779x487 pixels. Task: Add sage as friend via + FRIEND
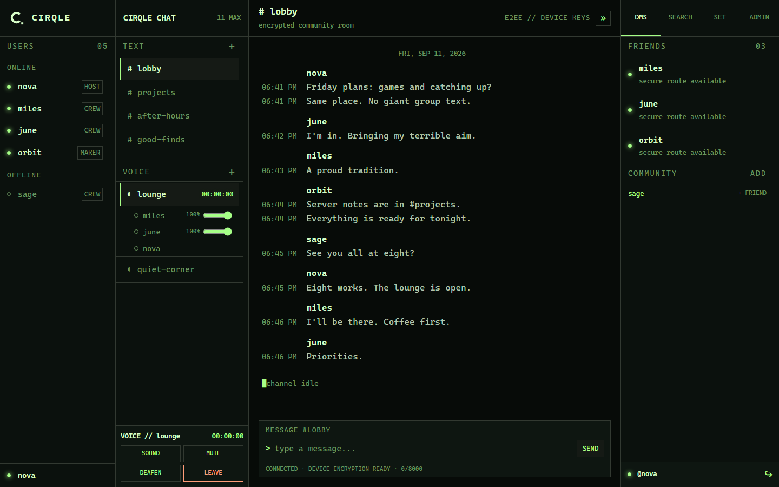pyautogui.click(x=752, y=193)
